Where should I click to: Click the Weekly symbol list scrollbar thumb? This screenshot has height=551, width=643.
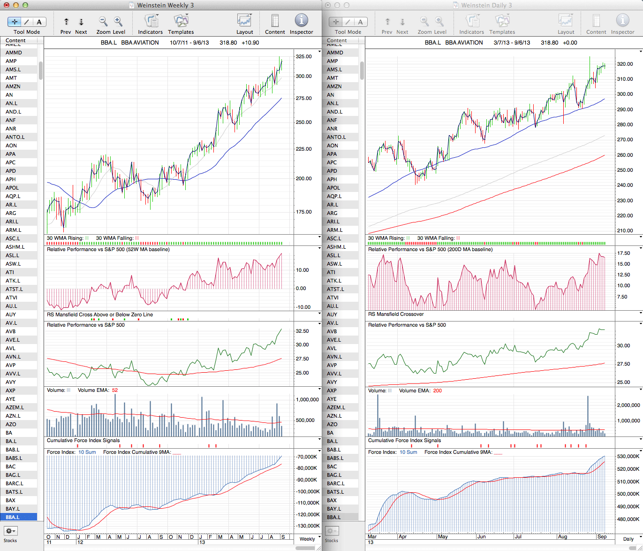pos(41,70)
